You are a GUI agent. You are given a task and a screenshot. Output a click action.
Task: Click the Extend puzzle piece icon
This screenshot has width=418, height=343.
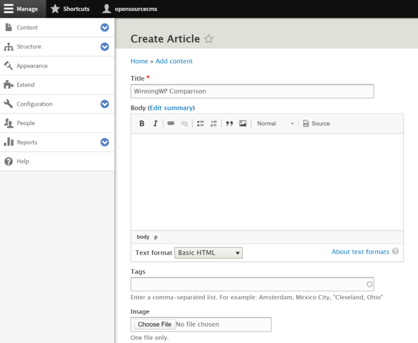click(9, 84)
